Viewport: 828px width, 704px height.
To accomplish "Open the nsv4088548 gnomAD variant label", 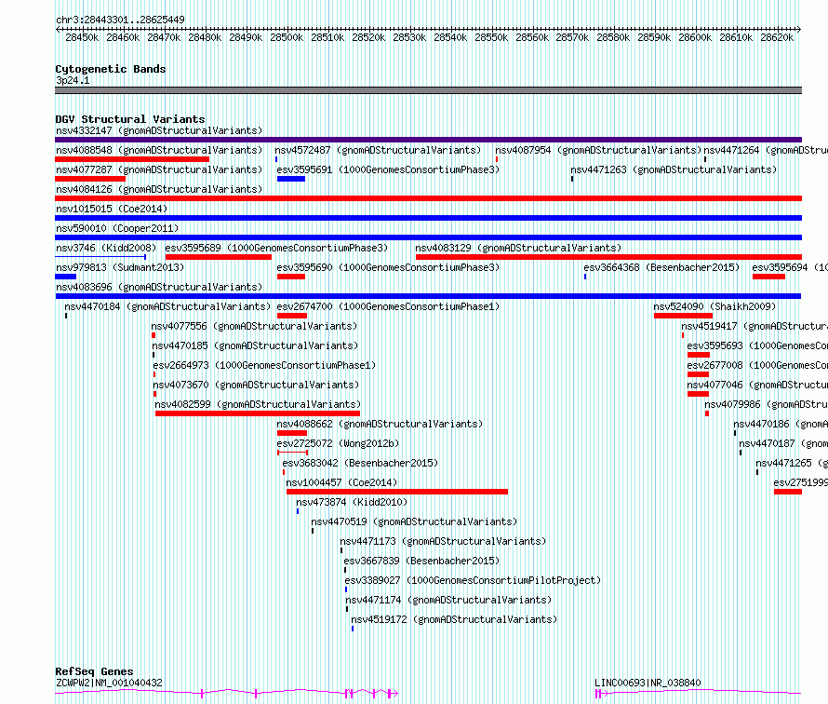I will [x=159, y=150].
